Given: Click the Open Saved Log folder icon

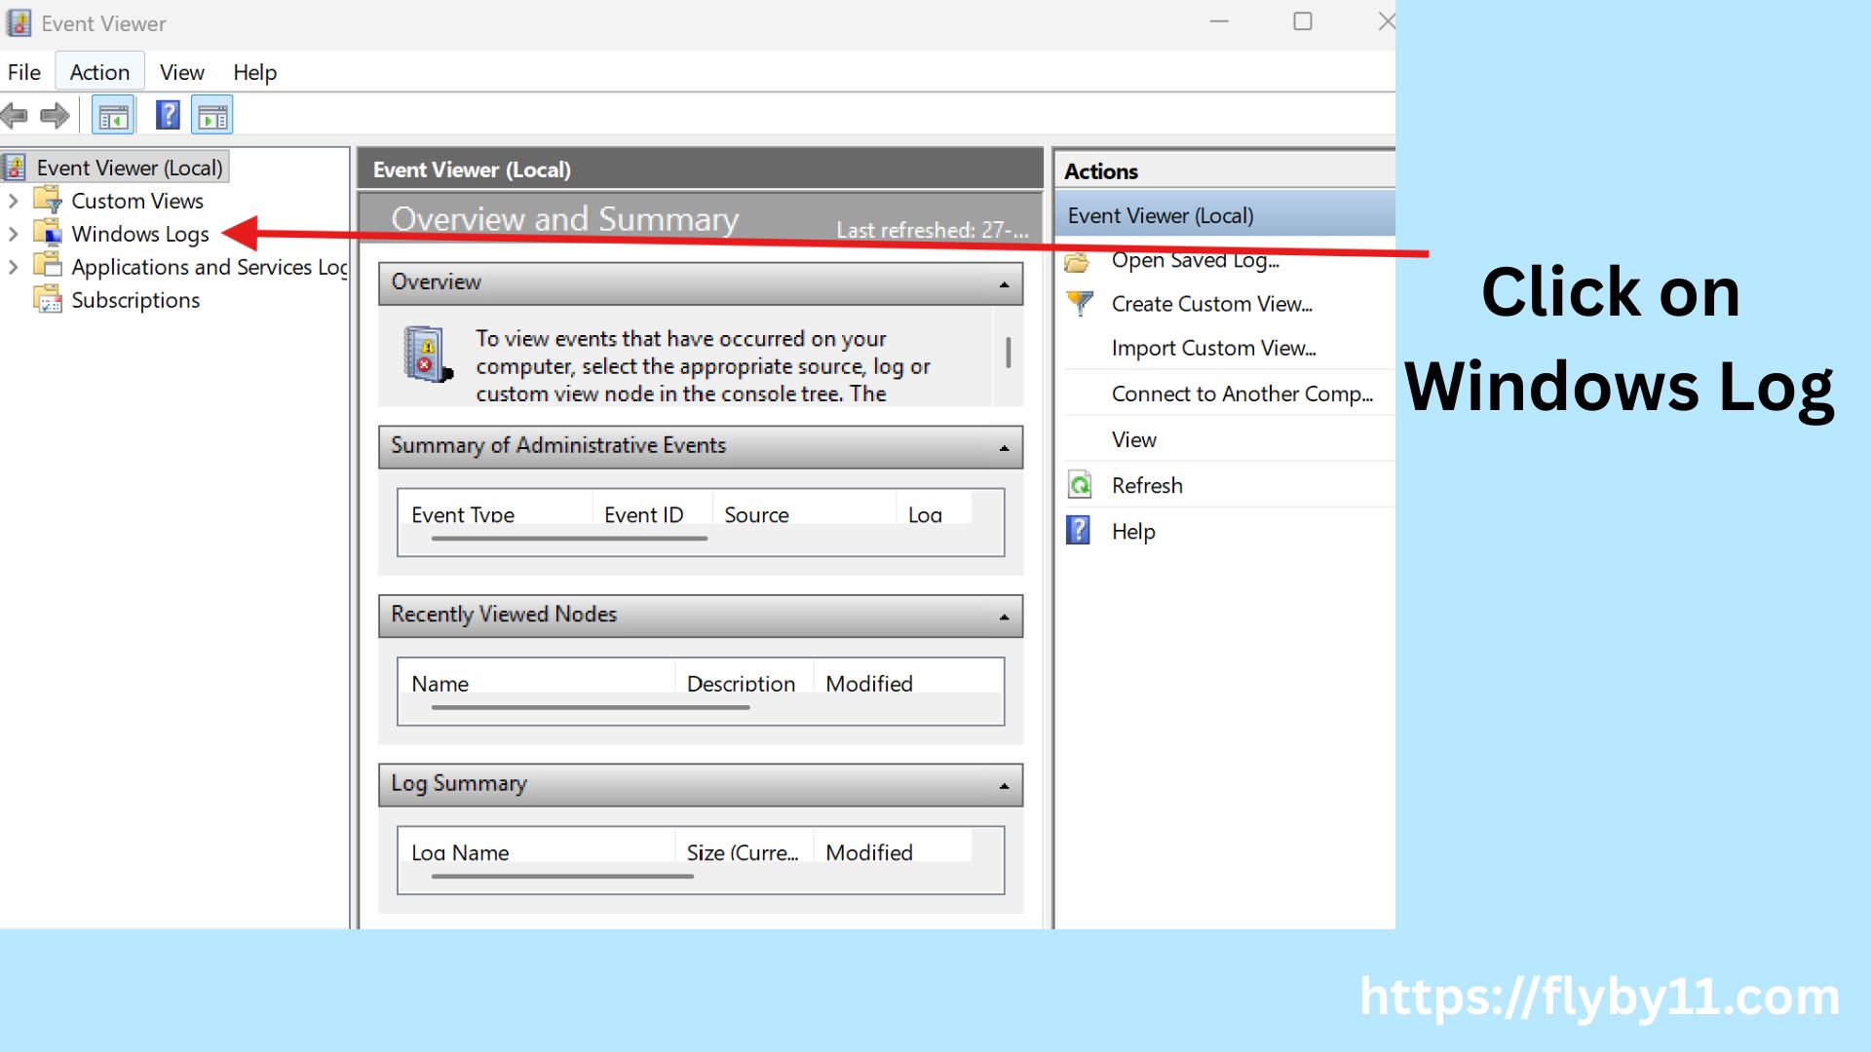Looking at the screenshot, I should 1078,260.
